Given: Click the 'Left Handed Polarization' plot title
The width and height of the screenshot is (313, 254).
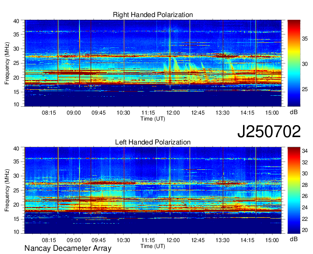Looking at the screenshot, I should point(153,142).
